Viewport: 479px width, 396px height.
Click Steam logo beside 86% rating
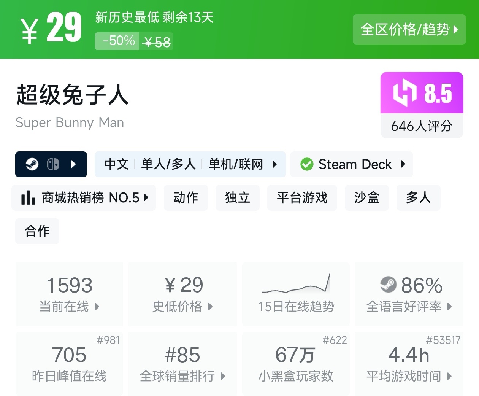(x=388, y=285)
